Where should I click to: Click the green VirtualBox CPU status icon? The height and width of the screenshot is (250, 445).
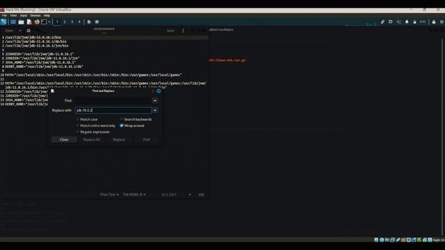(419, 240)
